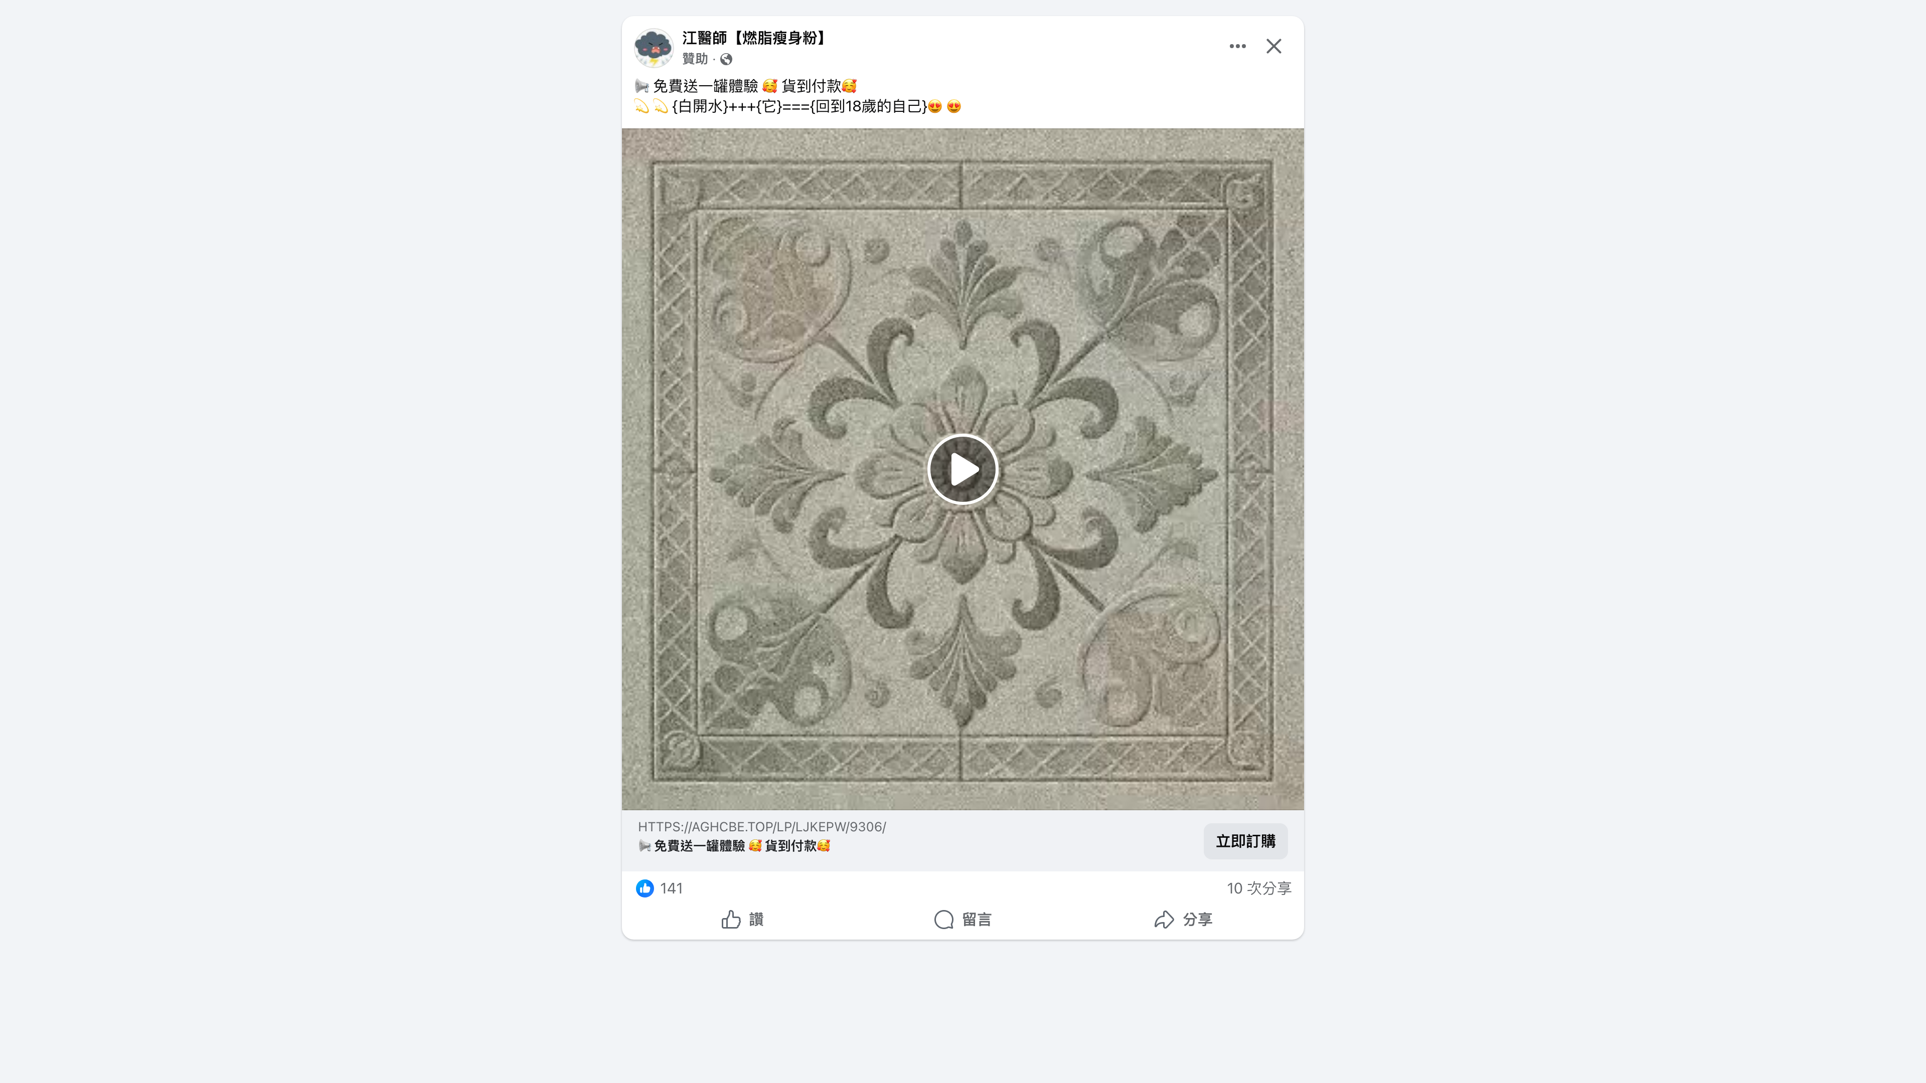This screenshot has height=1083, width=1926.
Task: Click the megaphone emoji in the post text
Action: [642, 85]
